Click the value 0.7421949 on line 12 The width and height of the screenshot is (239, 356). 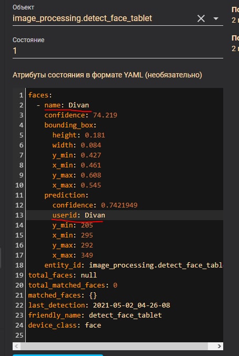tap(119, 205)
